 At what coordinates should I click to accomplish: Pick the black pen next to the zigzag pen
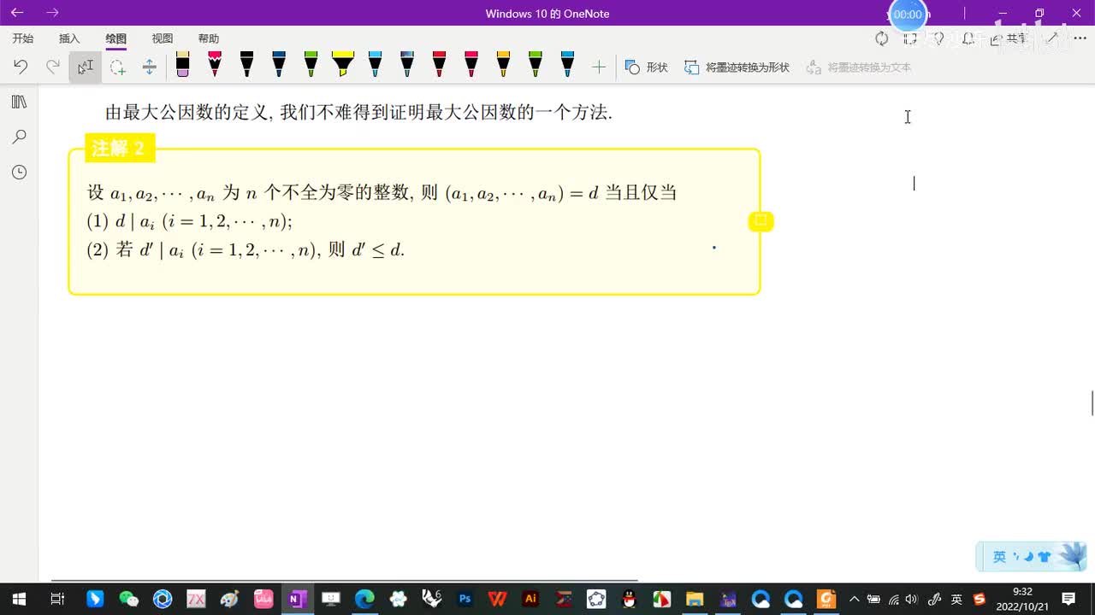click(246, 64)
